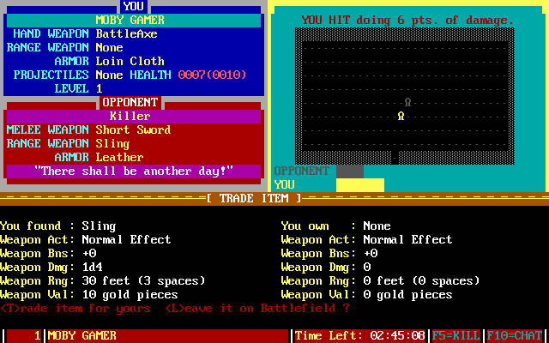549x343 pixels.
Task: Click the dark doorway in the battlefield's bottom wall
Action: coord(395,158)
